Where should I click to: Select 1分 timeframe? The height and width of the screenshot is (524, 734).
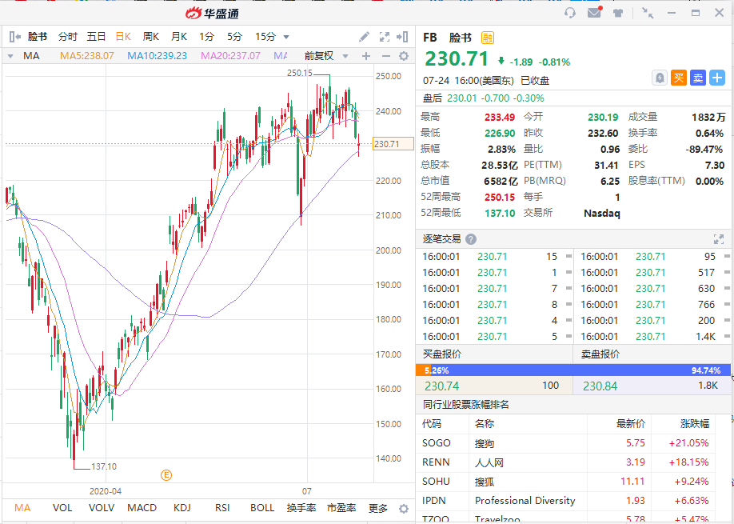206,37
